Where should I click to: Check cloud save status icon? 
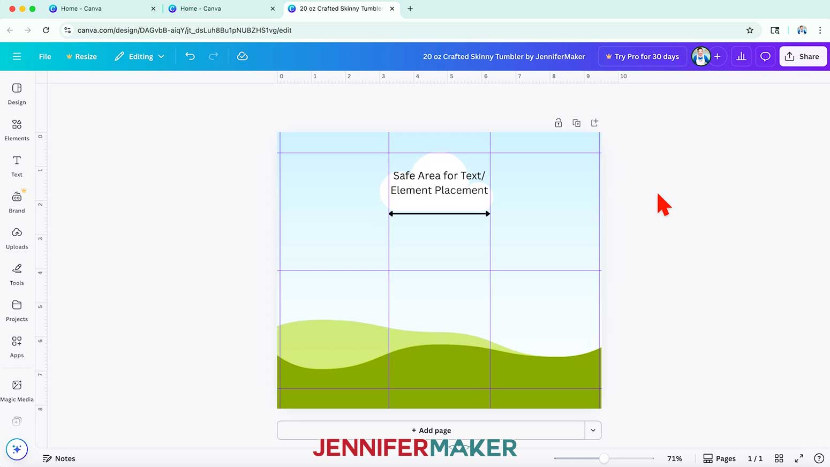242,56
